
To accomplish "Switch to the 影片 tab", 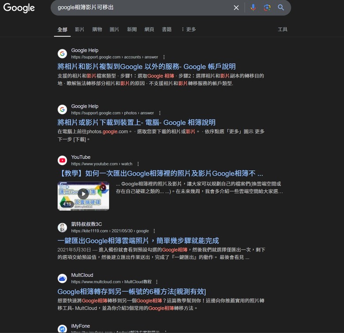I will 79,29.
